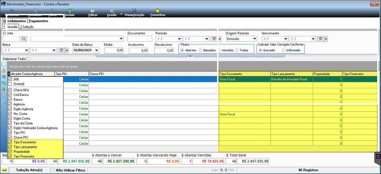Check the (Sorted) column checkbox
This screenshot has width=381, height=174.
click(x=10, y=84)
